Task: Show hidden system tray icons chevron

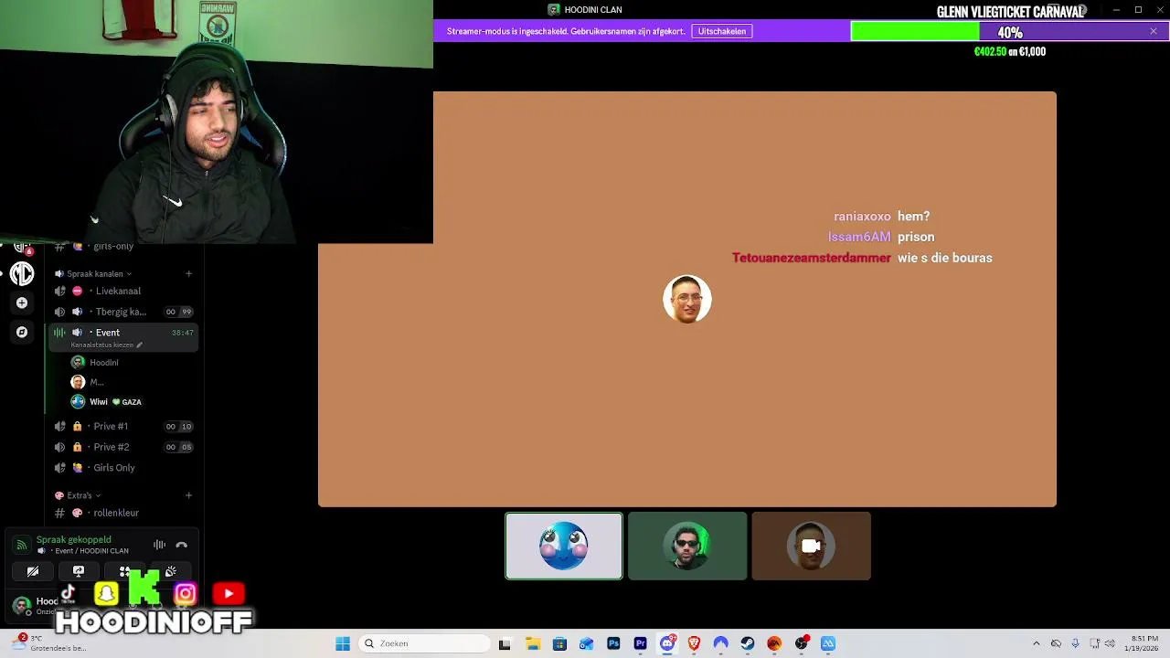Action: (x=1036, y=643)
